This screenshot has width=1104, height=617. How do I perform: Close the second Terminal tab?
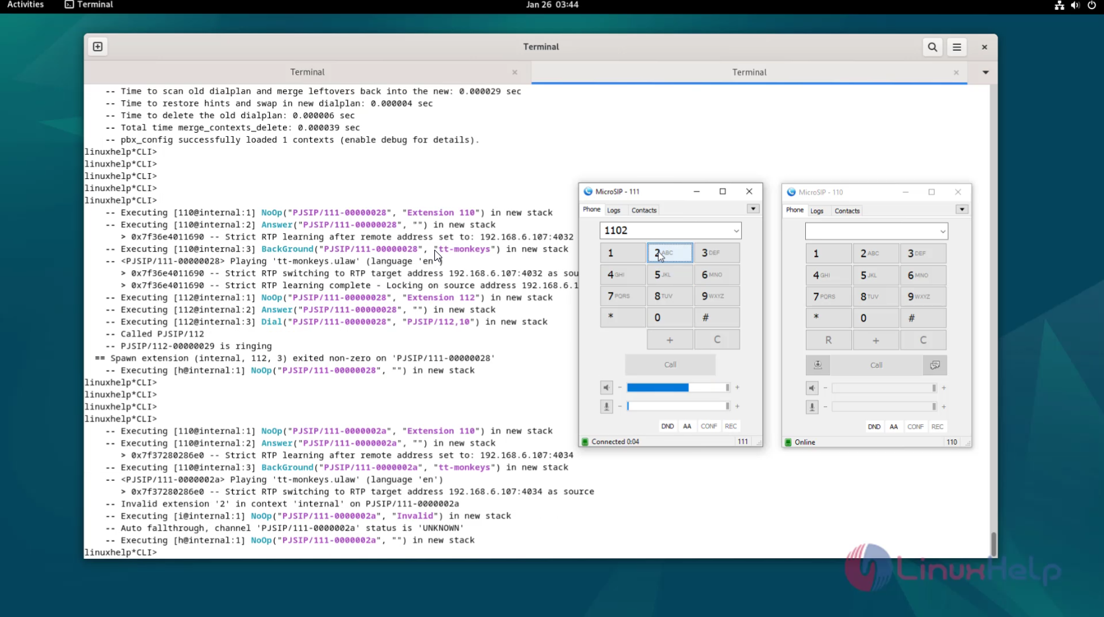pos(956,72)
